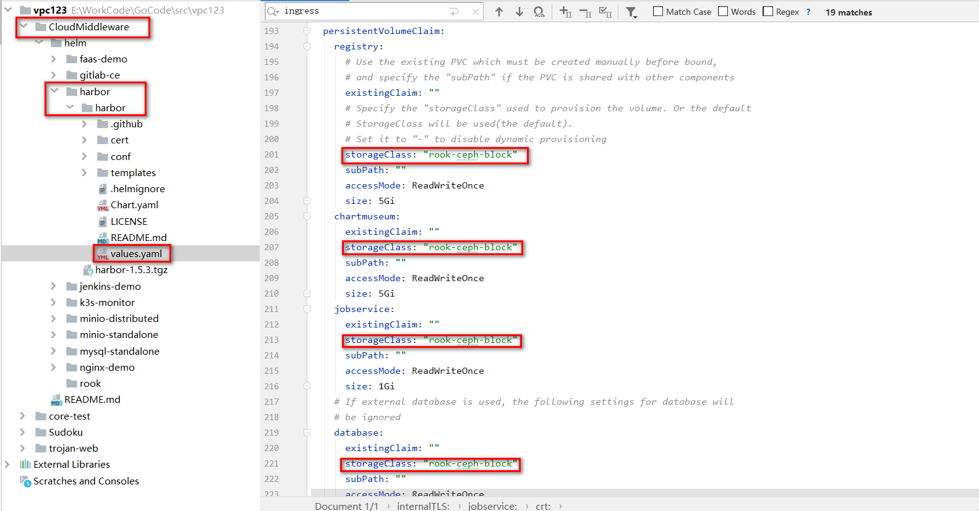Viewport: 979px width, 511px height.
Task: Open the search filter funnel menu
Action: 631,12
